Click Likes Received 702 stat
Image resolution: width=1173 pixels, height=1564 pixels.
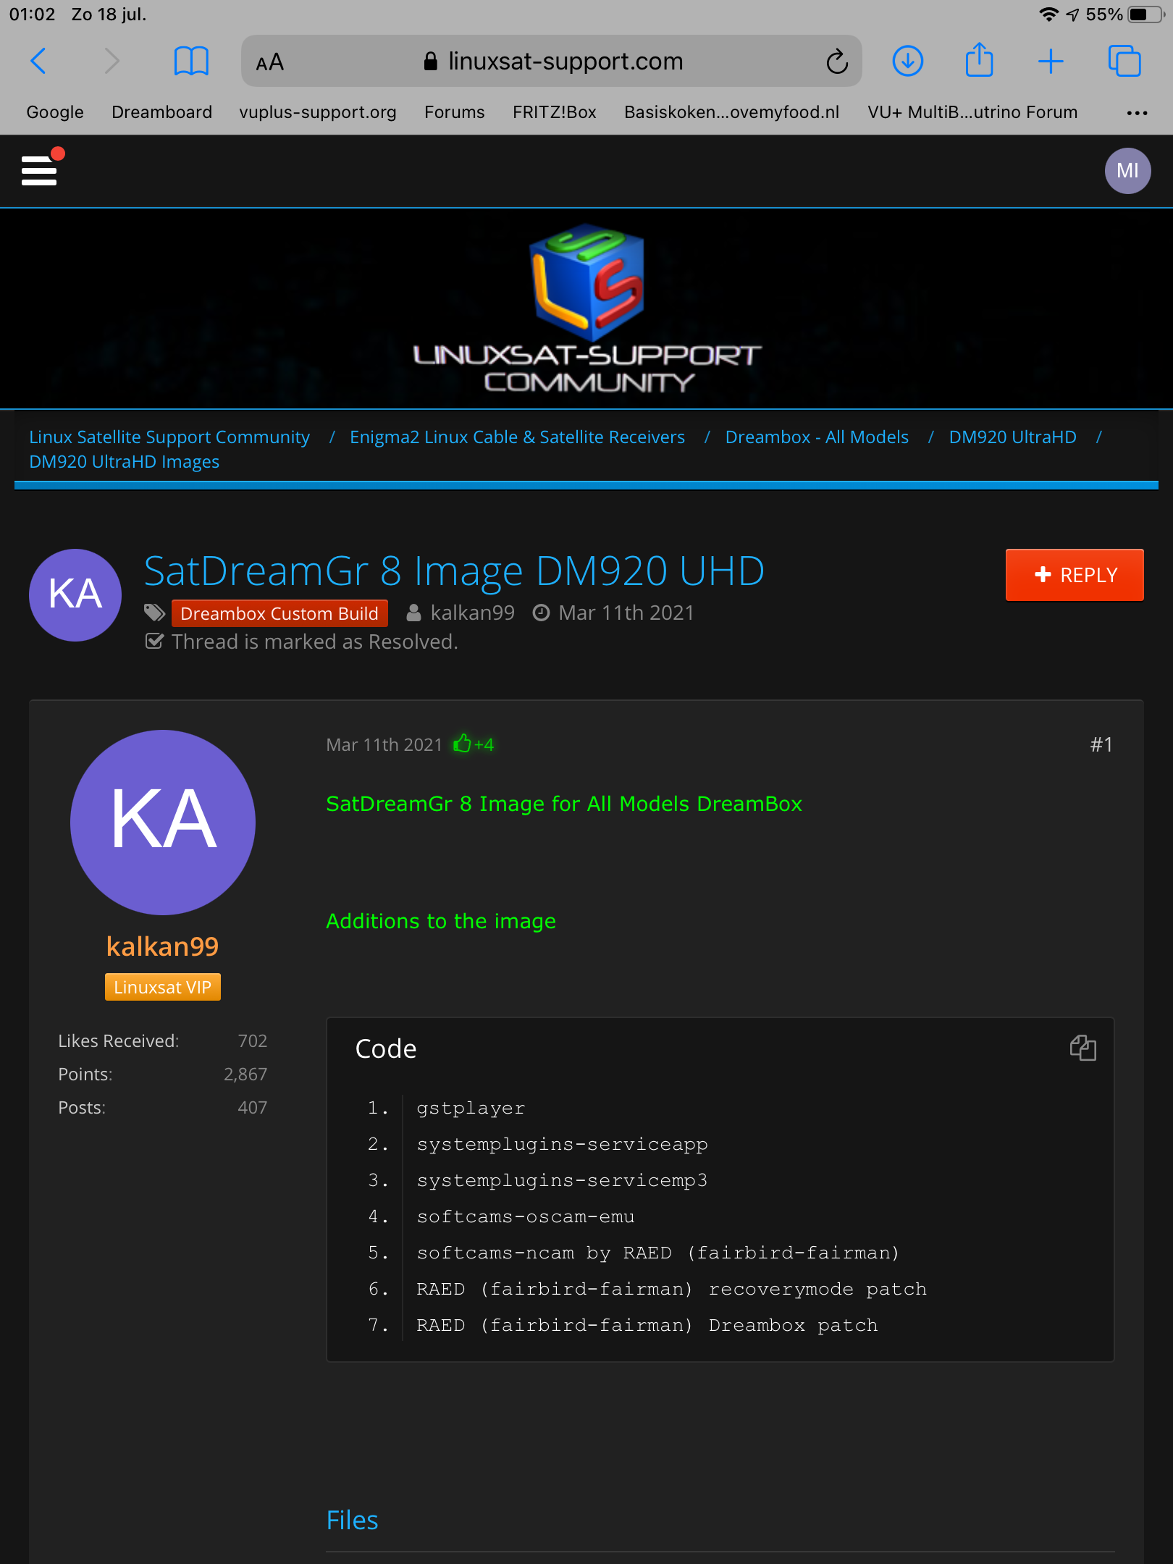[x=162, y=1041]
